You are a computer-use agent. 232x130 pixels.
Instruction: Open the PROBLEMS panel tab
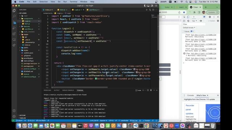(x=47, y=90)
